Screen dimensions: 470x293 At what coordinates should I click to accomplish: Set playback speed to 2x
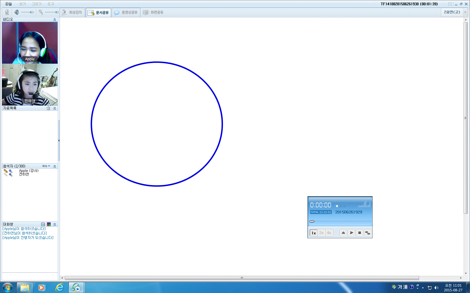(321, 233)
